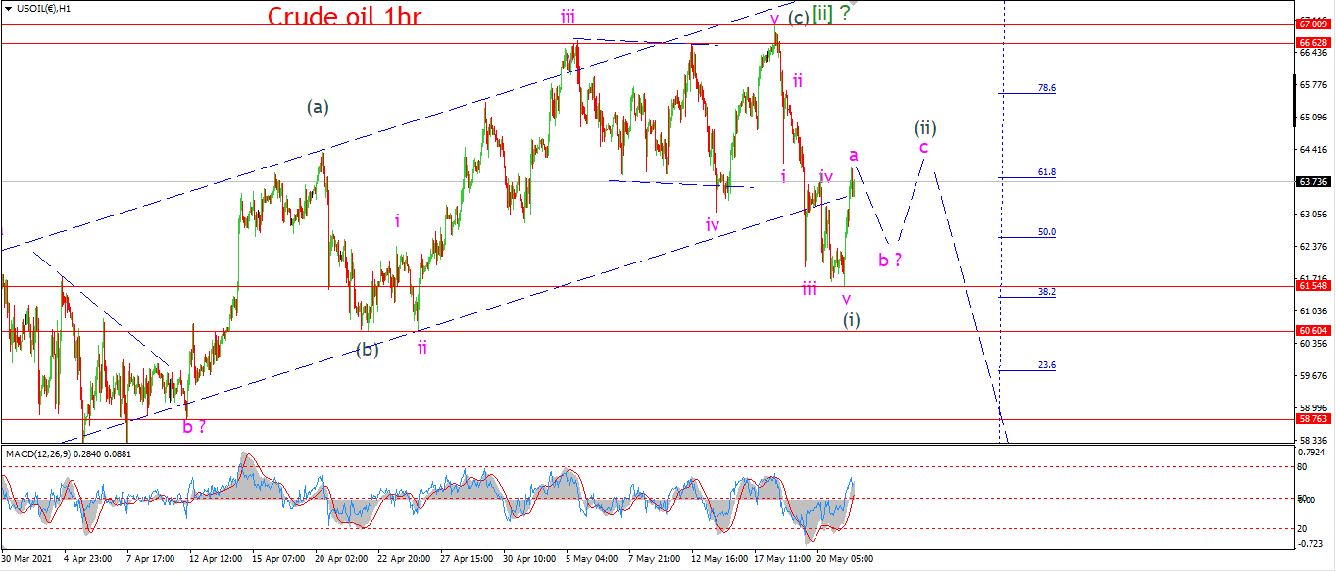Viewport: 1336px width, 572px height.
Task: Select the 66.628 red price tag
Action: click(1312, 43)
